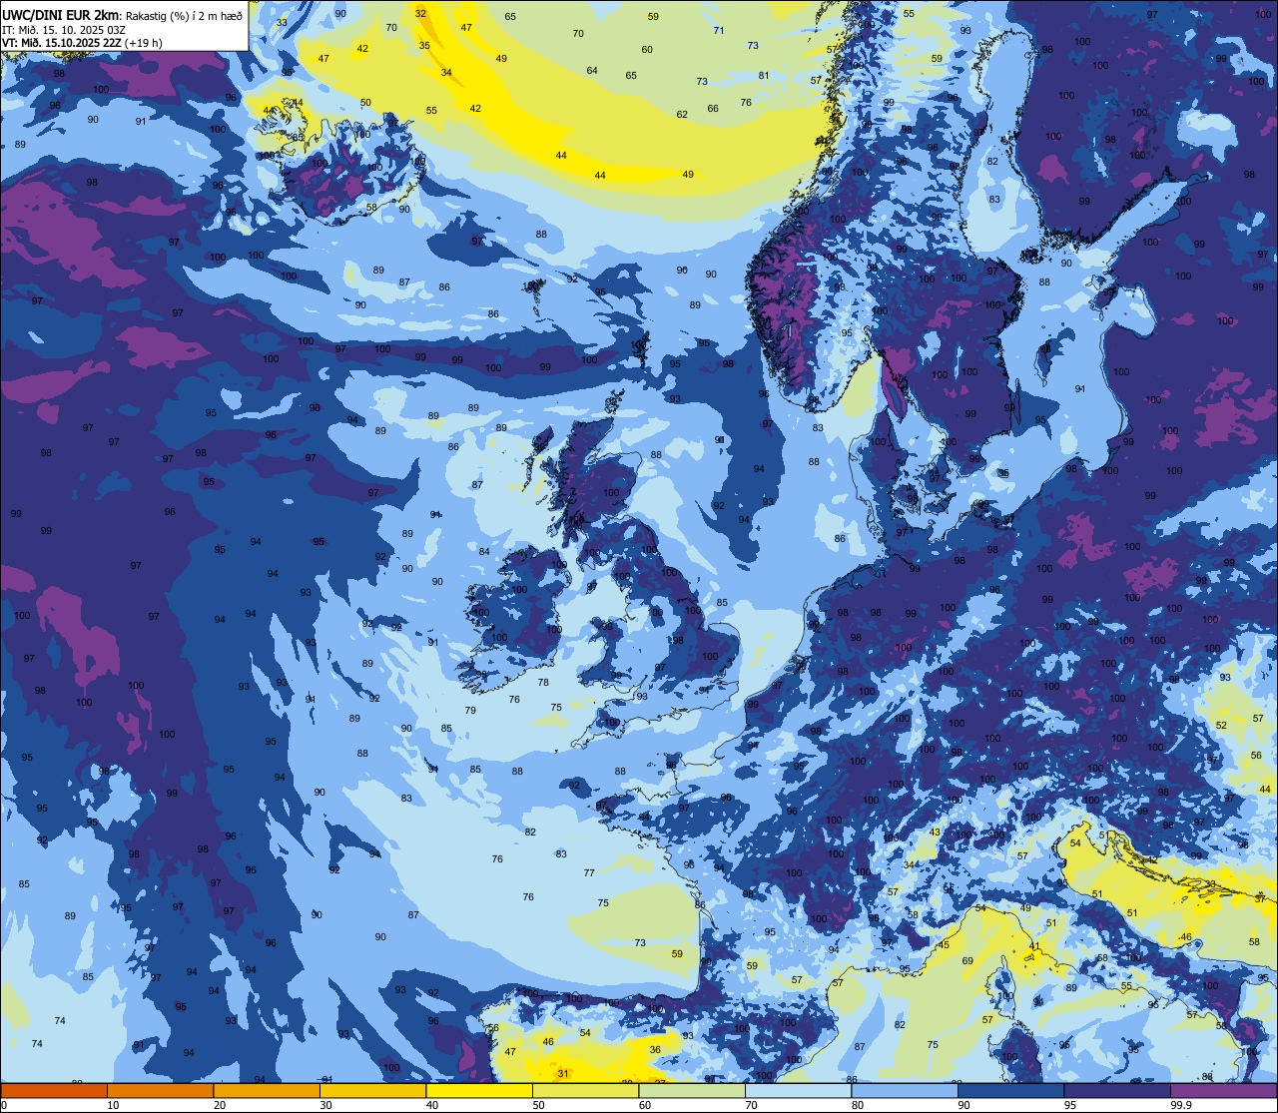Click the '99.9' tick label on legend
Viewport: 1278px width, 1113px height.
(x=1182, y=1105)
